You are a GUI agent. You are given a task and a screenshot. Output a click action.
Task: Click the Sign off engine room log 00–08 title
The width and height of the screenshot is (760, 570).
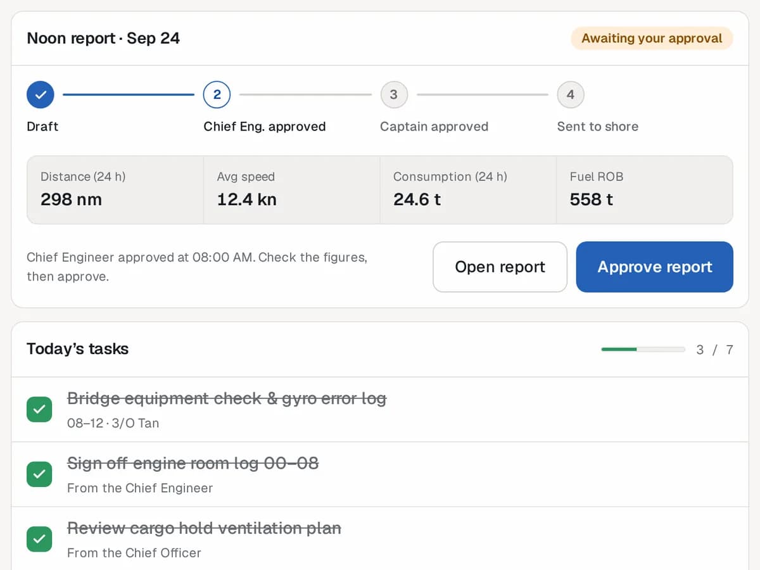(x=193, y=463)
